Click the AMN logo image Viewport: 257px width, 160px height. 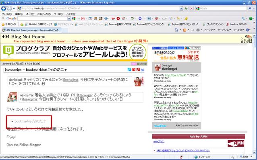pos(236,143)
